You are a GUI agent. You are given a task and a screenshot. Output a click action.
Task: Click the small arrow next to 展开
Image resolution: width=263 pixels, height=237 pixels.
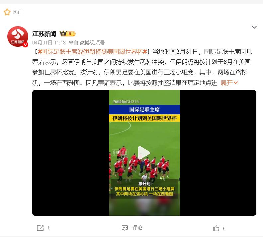(236, 83)
